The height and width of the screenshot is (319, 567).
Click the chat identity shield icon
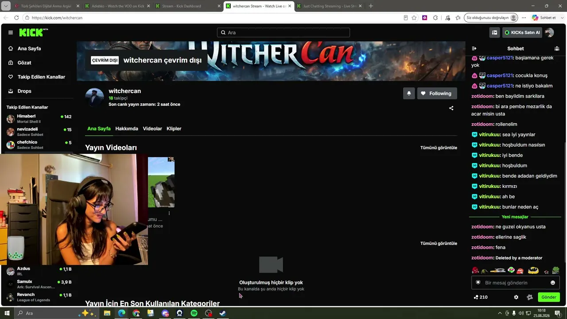point(478,283)
